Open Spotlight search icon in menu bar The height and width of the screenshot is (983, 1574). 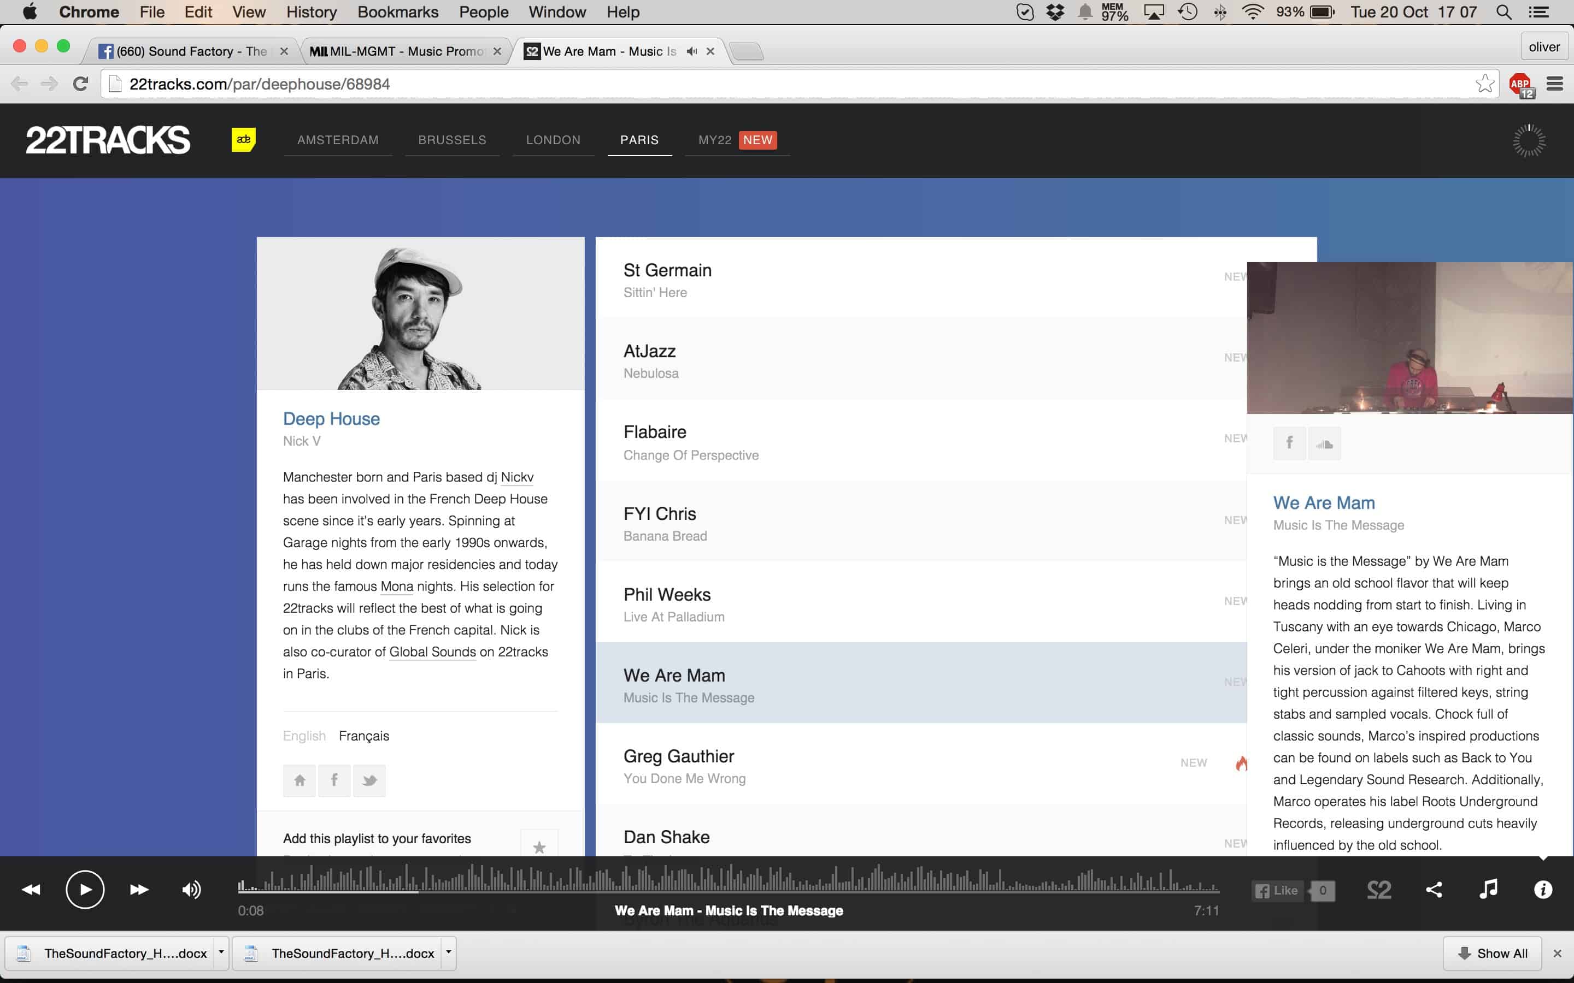pyautogui.click(x=1503, y=11)
